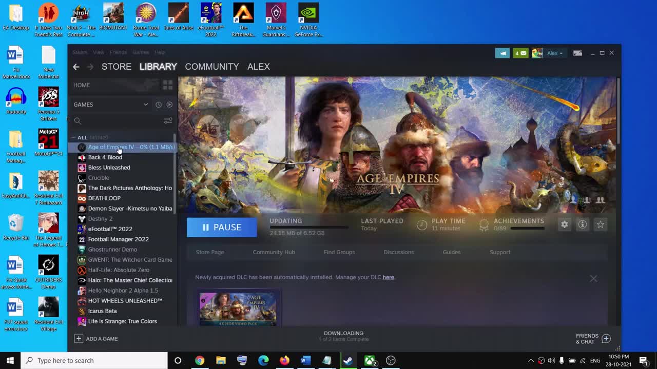Screen dimensions: 657x369
Task: Toggle ready-to-play games filter
Action: pyautogui.click(x=169, y=105)
